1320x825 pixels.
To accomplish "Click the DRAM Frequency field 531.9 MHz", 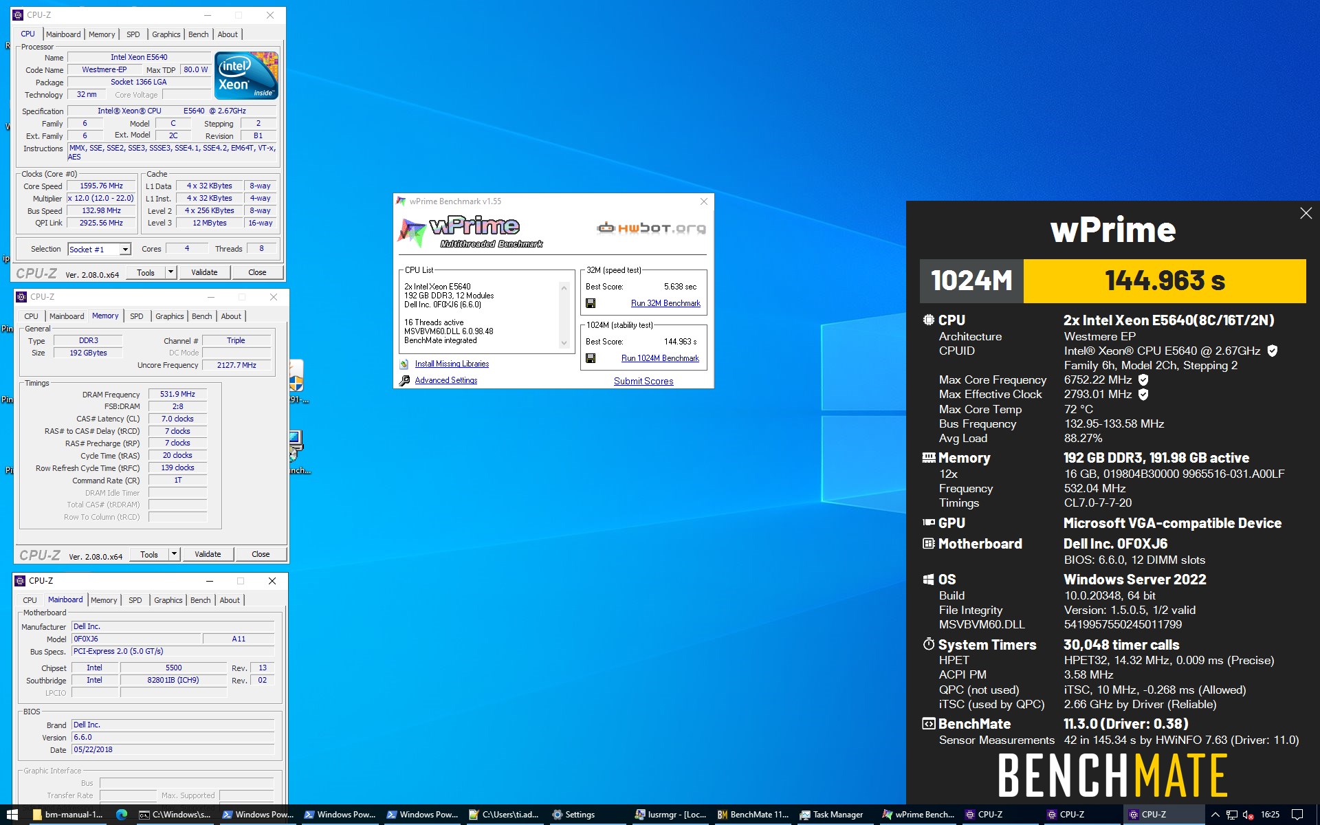I will (177, 394).
